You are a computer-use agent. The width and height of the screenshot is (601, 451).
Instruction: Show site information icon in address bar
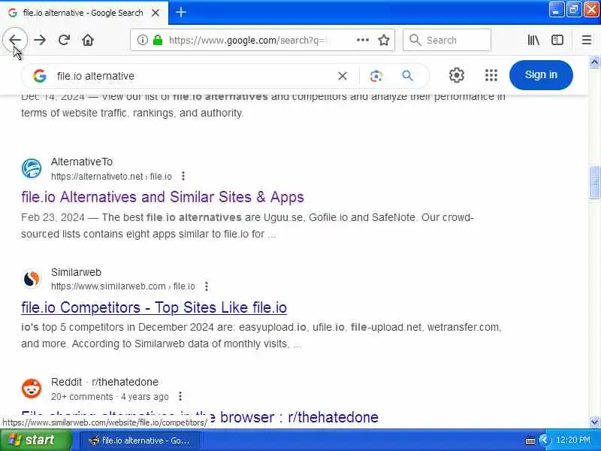coord(143,40)
